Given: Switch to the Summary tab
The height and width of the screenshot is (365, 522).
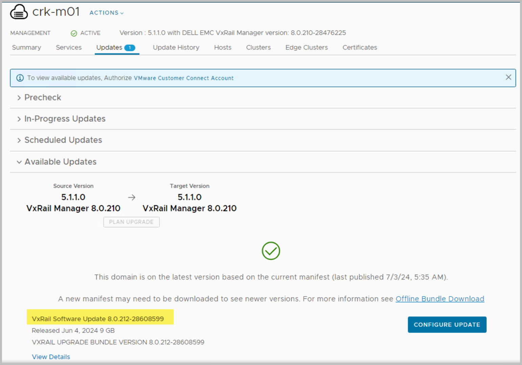Looking at the screenshot, I should point(26,48).
